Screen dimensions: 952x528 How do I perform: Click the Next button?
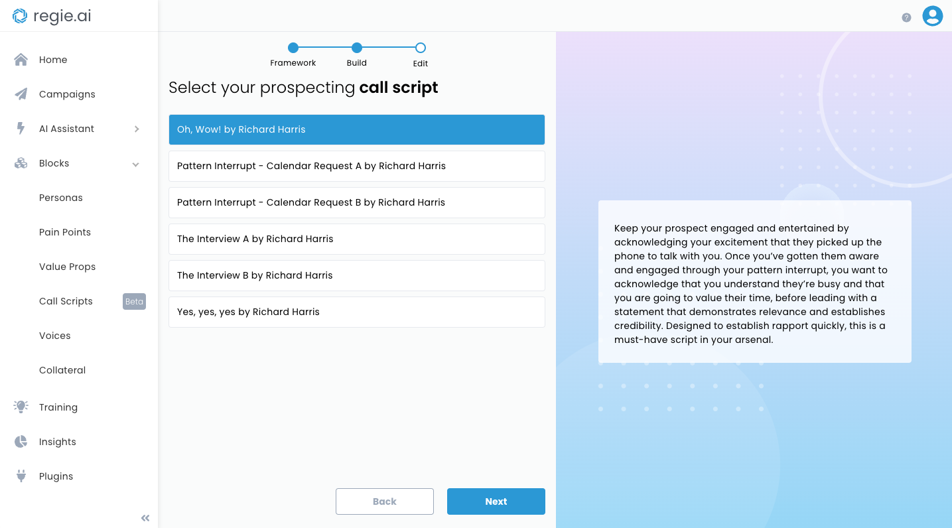point(496,501)
